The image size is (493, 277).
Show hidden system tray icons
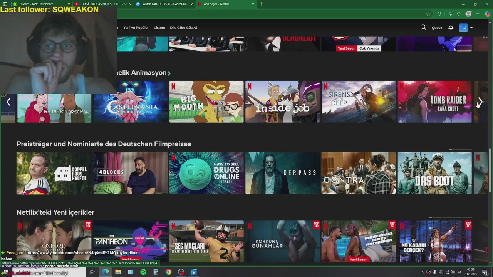coord(422,272)
